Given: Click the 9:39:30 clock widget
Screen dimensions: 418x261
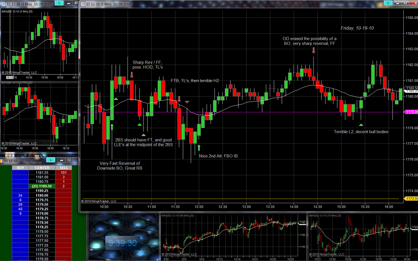Looking at the screenshot, I should pyautogui.click(x=123, y=243).
